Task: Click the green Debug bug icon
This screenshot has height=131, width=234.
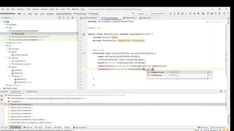Action: click(182, 13)
